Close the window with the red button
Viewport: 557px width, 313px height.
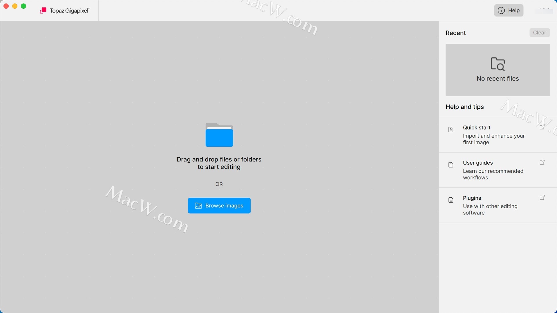pyautogui.click(x=6, y=6)
